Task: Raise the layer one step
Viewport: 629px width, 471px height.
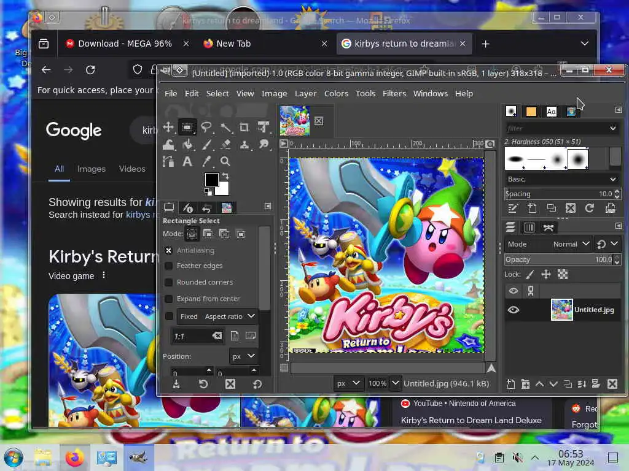Action: (x=539, y=384)
